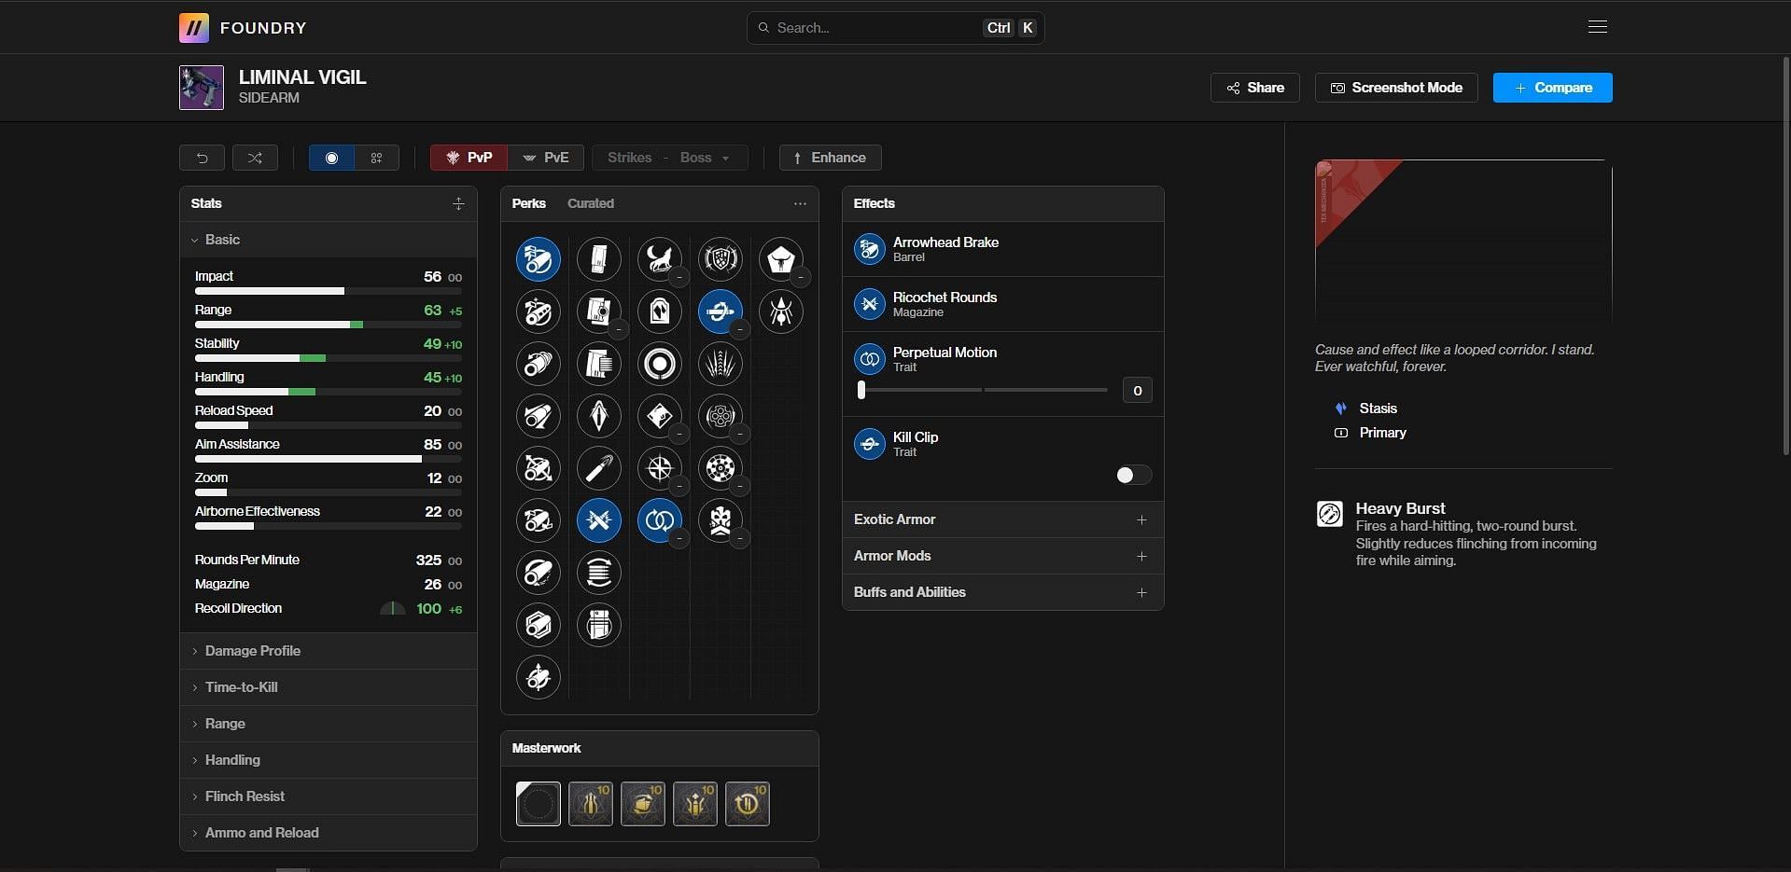Viewport: 1791px width, 872px height.
Task: Toggle the Kill Clip switch on
Action: pos(1133,475)
